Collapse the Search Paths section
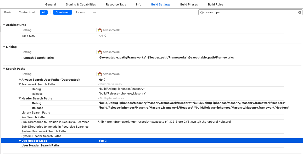The image size is (303, 154). coord(4,69)
